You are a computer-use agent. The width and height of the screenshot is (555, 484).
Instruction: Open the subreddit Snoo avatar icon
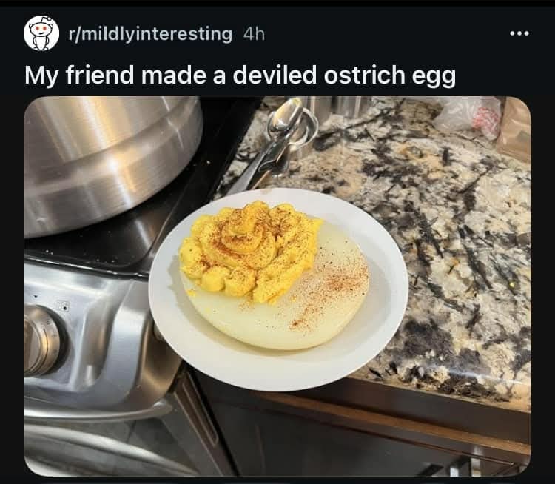coord(41,33)
